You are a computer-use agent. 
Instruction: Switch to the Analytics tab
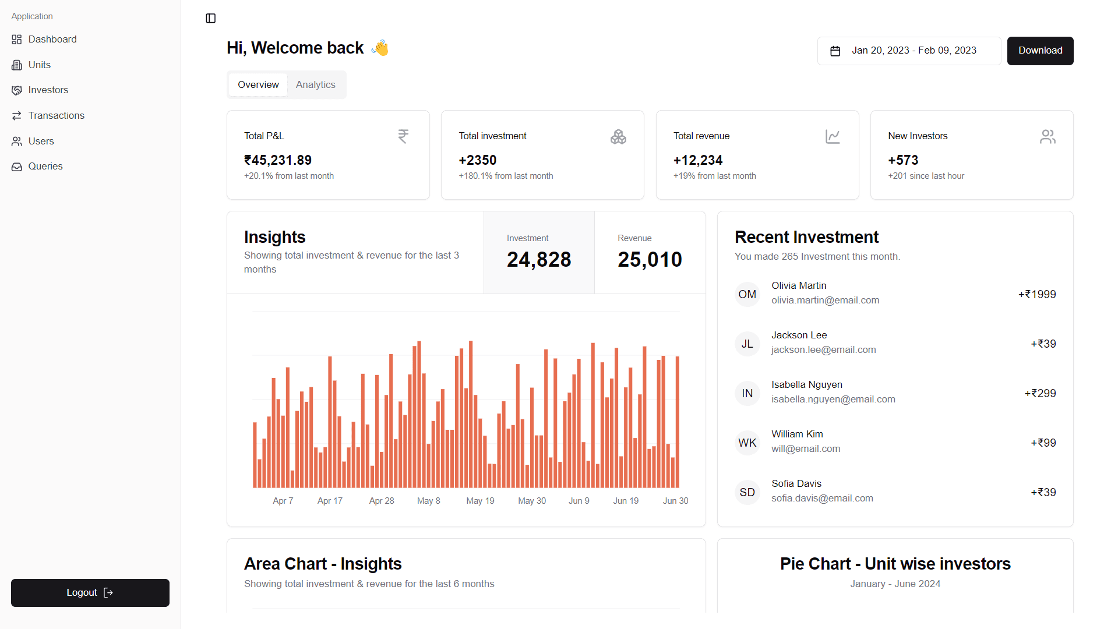315,85
